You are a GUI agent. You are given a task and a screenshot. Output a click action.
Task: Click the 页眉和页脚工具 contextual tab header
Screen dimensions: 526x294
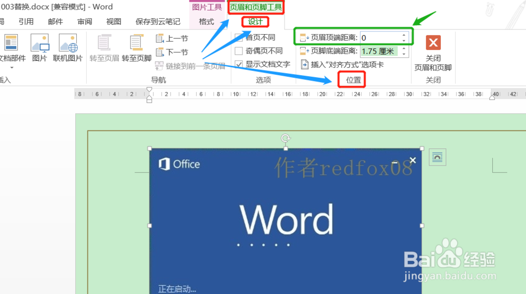[256, 7]
